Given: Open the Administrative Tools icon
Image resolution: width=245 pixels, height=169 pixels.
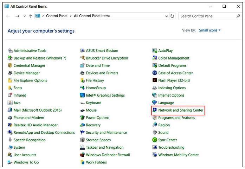Looking at the screenshot, I should click(x=10, y=50).
